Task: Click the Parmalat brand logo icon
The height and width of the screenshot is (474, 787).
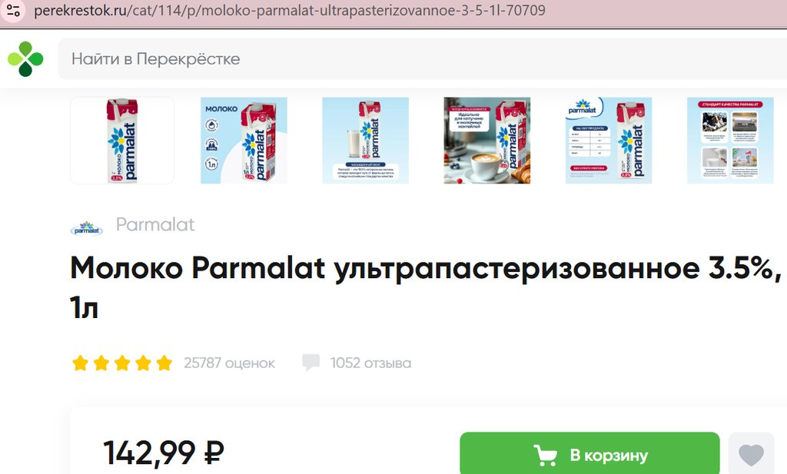Action: click(x=87, y=228)
